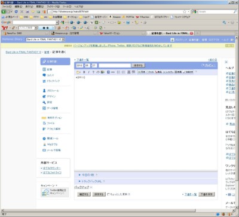Image resolution: width=239 pixels, height=217 pixels.
Task: Click into the article title input field
Action: coord(115,65)
